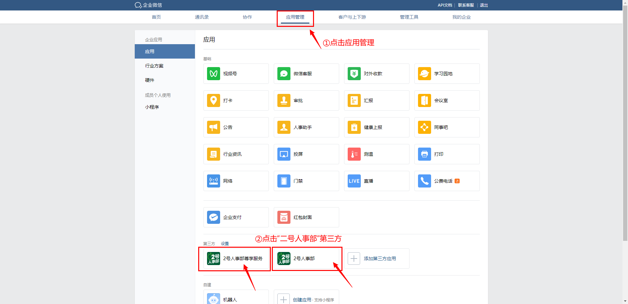Click the 行业资讯 news icon

(x=214, y=154)
